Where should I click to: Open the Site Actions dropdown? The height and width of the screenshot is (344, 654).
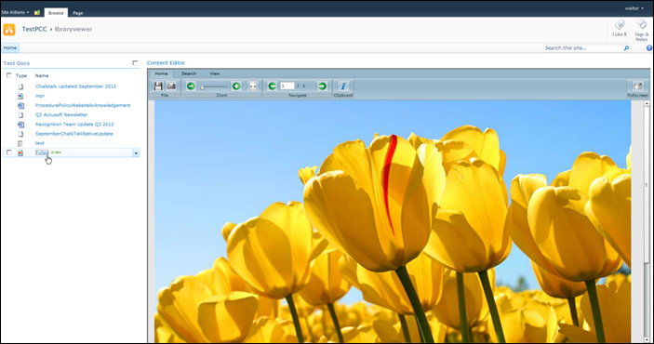pos(15,12)
